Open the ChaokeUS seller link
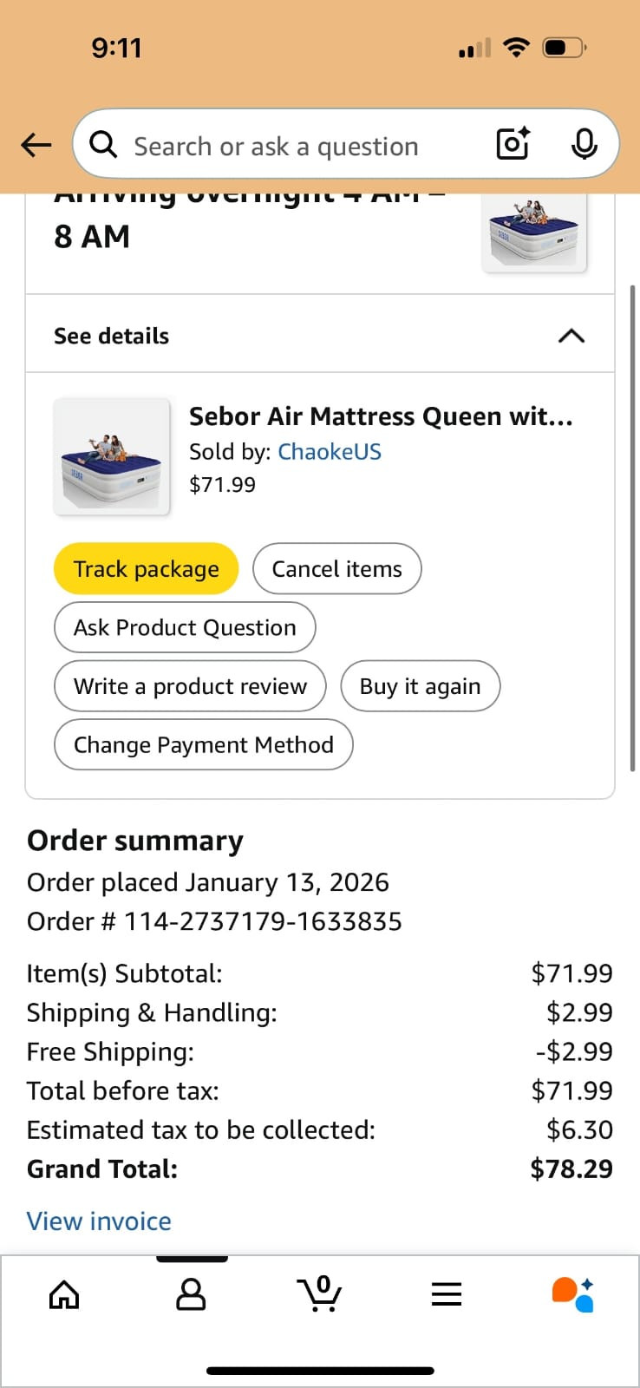Viewport: 640px width, 1388px height. [x=329, y=452]
